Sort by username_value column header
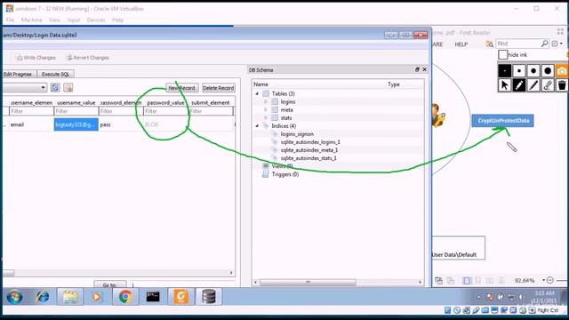 tap(76, 103)
